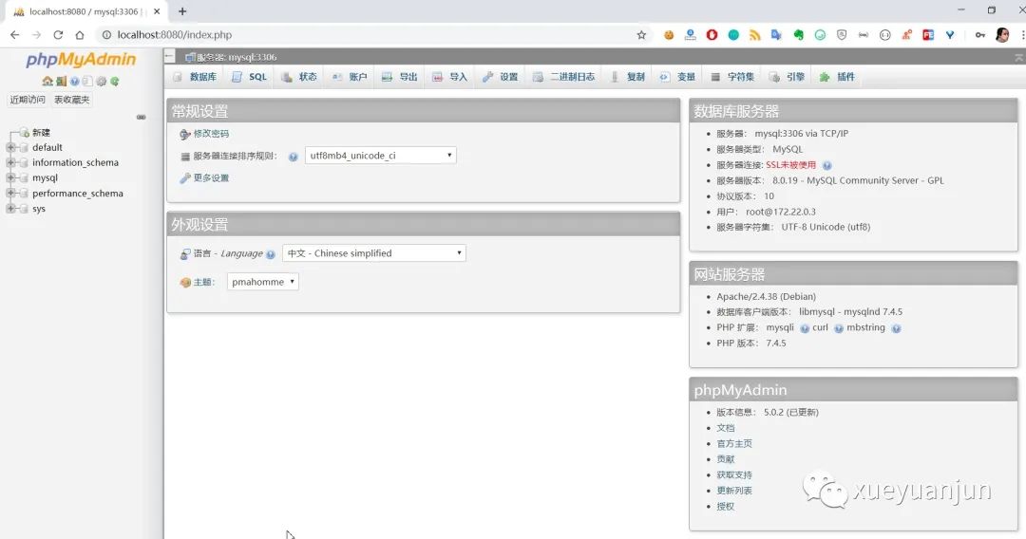The height and width of the screenshot is (539, 1026).
Task: Go back with the browser back arrow
Action: [15, 34]
